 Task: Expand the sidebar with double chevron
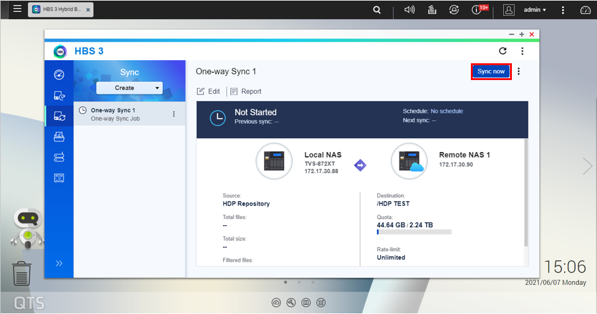[x=59, y=263]
